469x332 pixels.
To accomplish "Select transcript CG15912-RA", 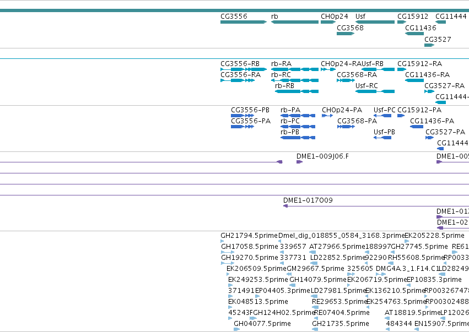I will tap(402, 69).
